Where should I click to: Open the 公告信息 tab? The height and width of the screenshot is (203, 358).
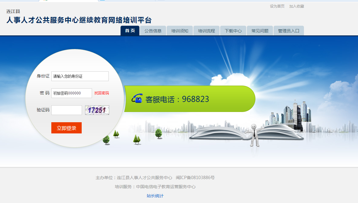pos(153,31)
